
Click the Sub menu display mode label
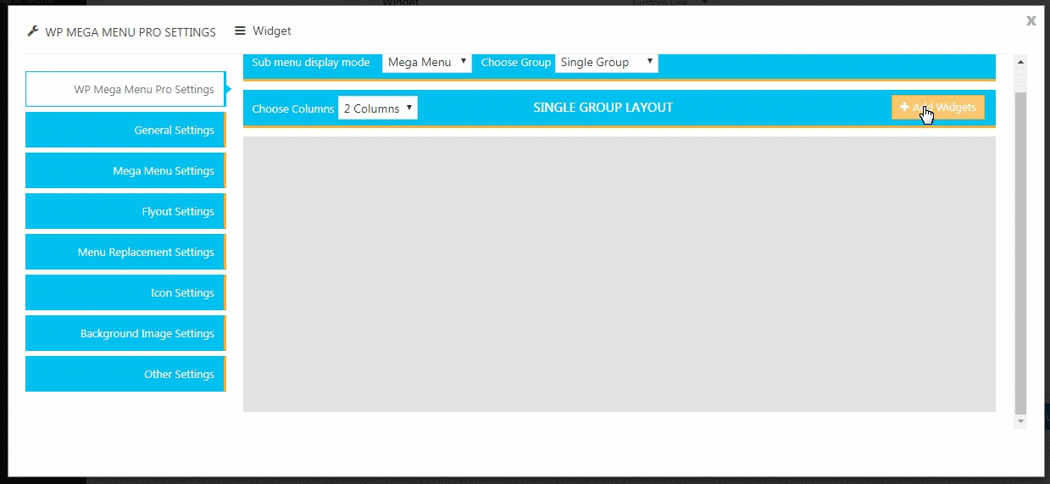coord(311,62)
